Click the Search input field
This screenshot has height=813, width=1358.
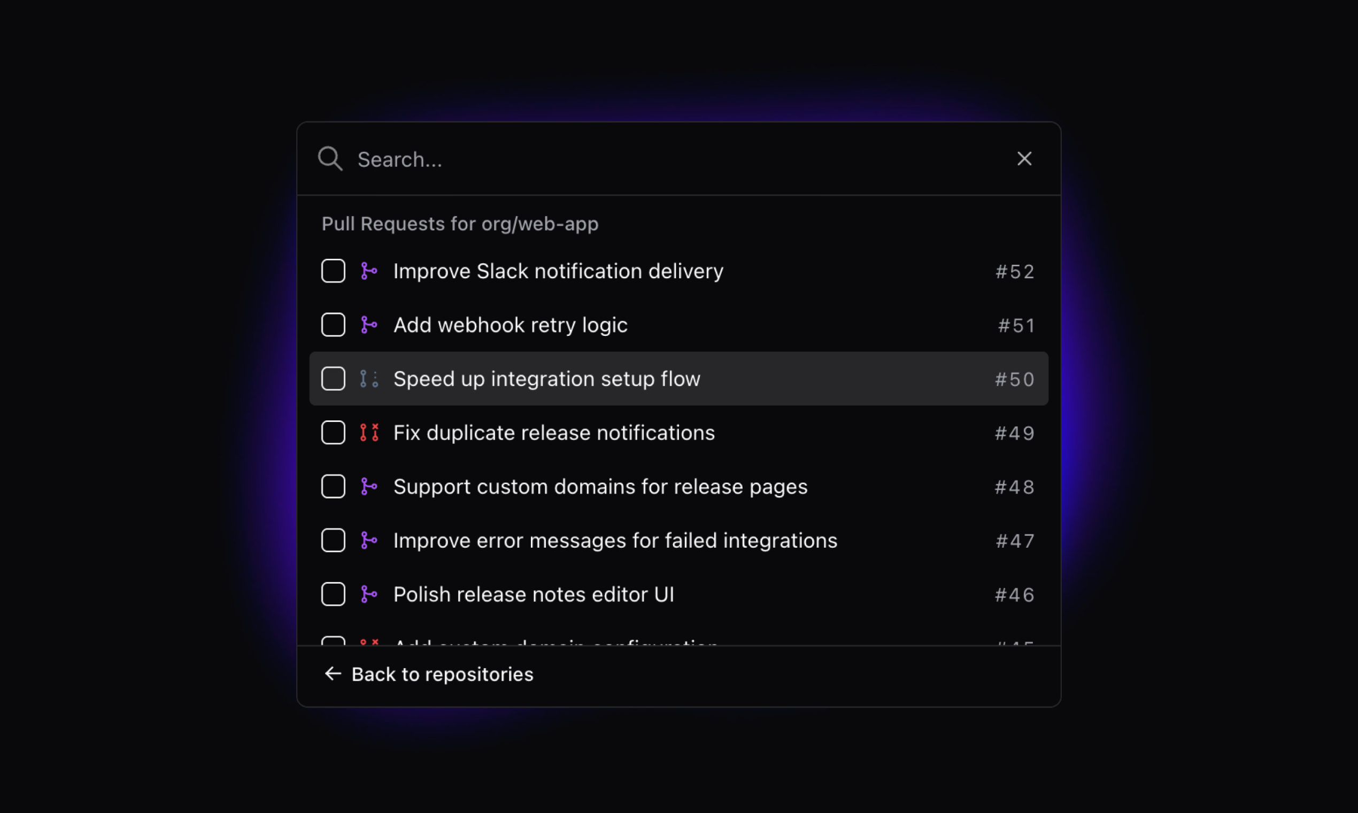603,159
